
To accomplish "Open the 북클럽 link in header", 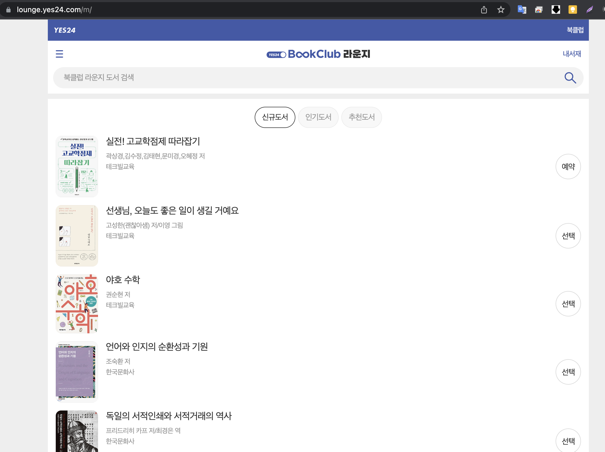I will pos(575,30).
